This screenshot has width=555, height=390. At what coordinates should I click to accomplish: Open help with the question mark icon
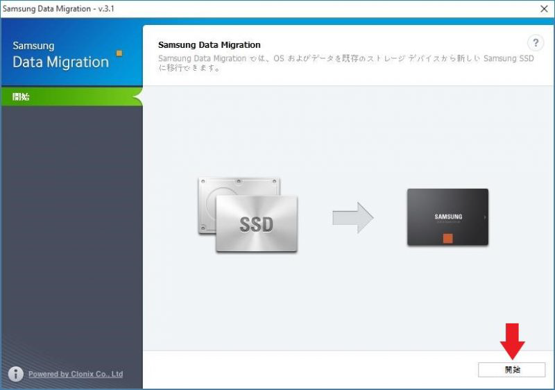[536, 43]
